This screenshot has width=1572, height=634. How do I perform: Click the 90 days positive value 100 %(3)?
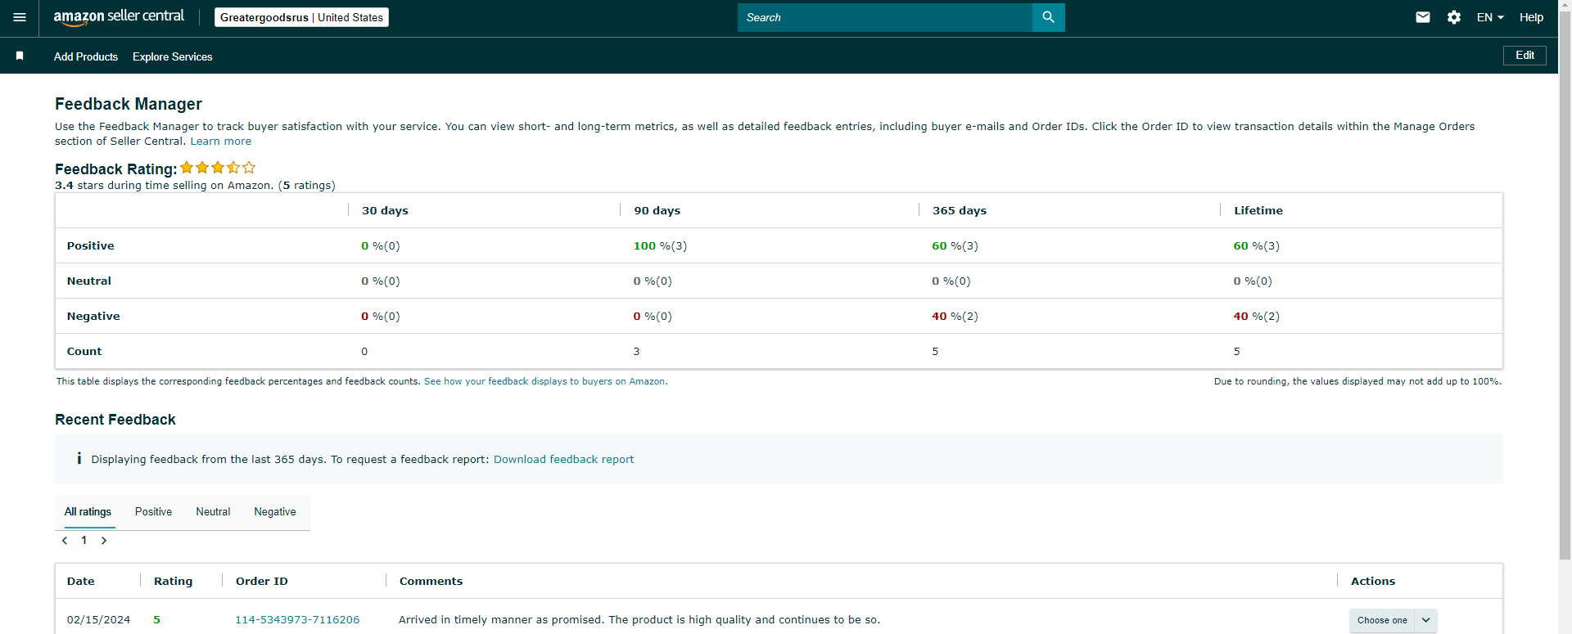[x=661, y=245]
